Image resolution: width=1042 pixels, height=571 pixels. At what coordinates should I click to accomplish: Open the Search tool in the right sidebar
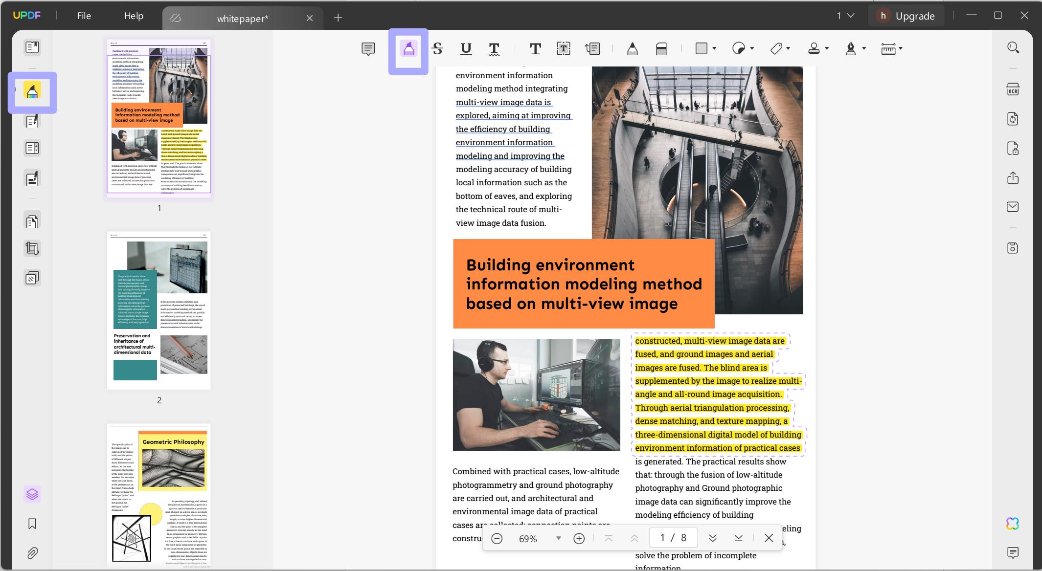click(x=1013, y=47)
